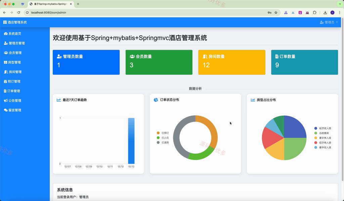Toggle 已预订 legend in order status chart

pos(163,133)
